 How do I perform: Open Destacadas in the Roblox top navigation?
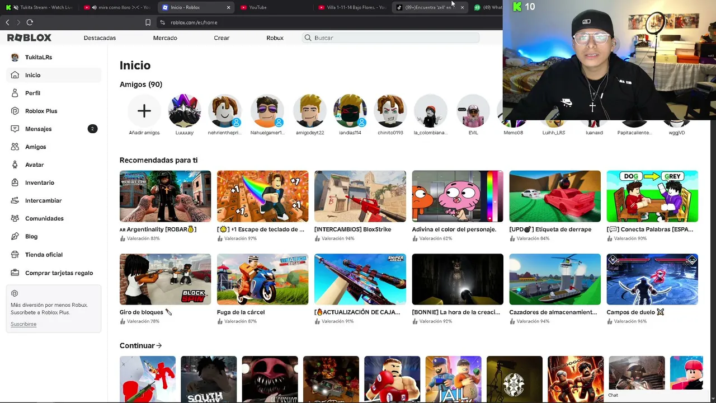pos(100,38)
